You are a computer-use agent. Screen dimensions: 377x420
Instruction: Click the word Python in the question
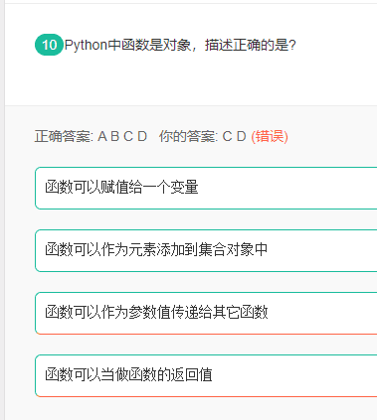(x=86, y=45)
